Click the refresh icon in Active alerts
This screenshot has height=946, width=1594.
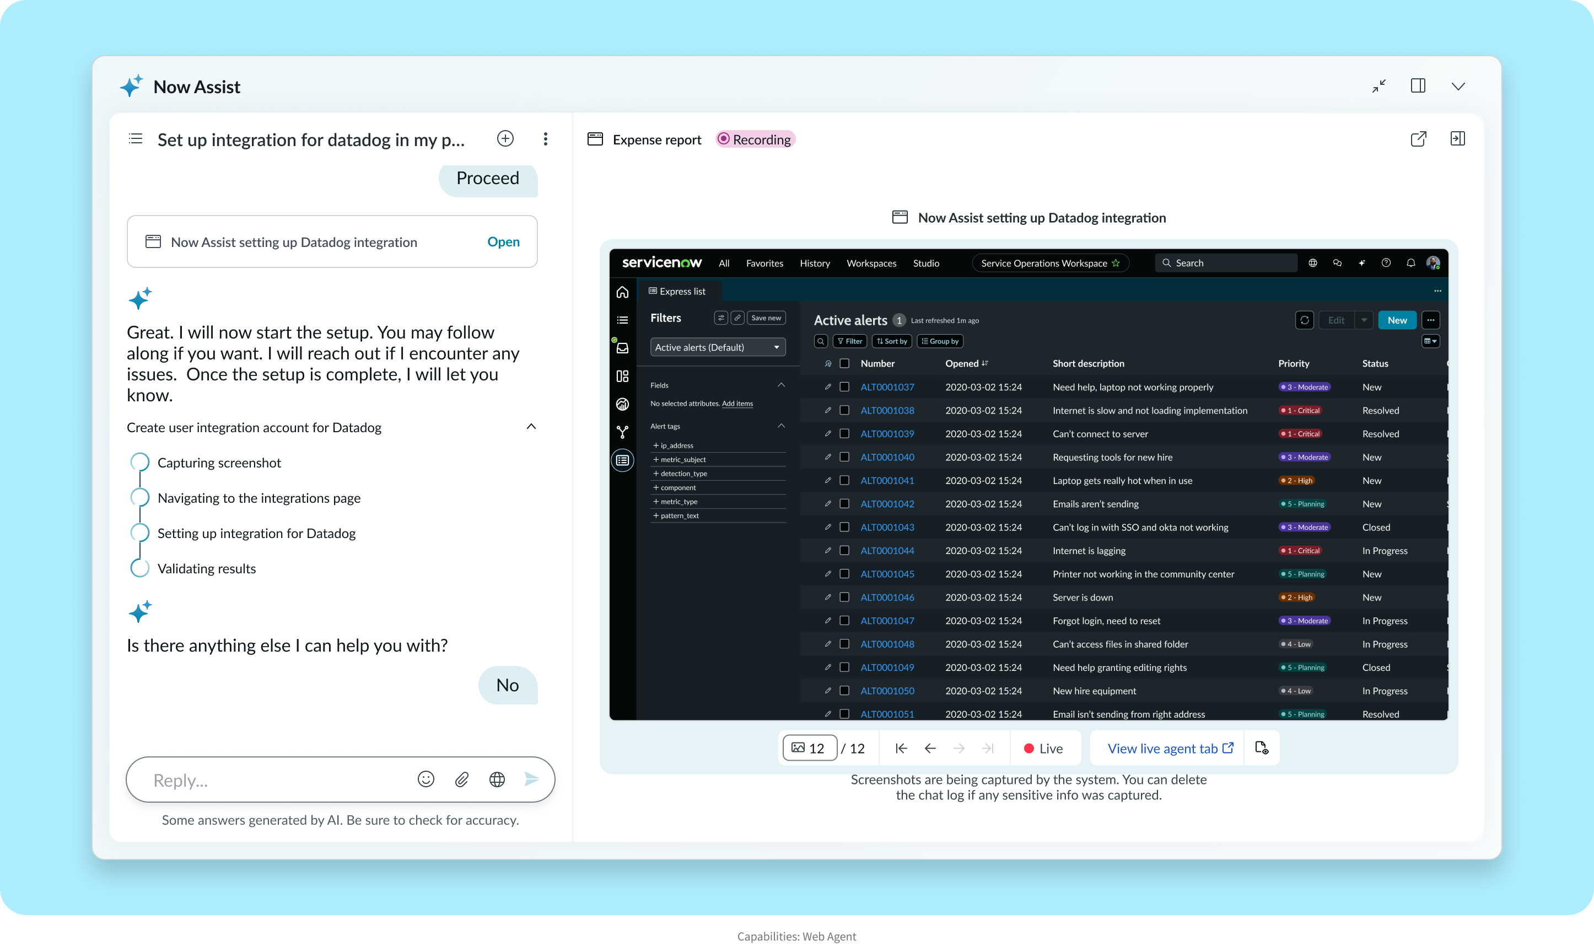(1304, 320)
